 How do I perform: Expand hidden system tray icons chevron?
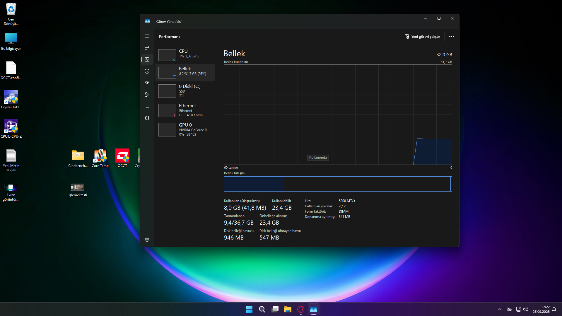click(x=500, y=309)
